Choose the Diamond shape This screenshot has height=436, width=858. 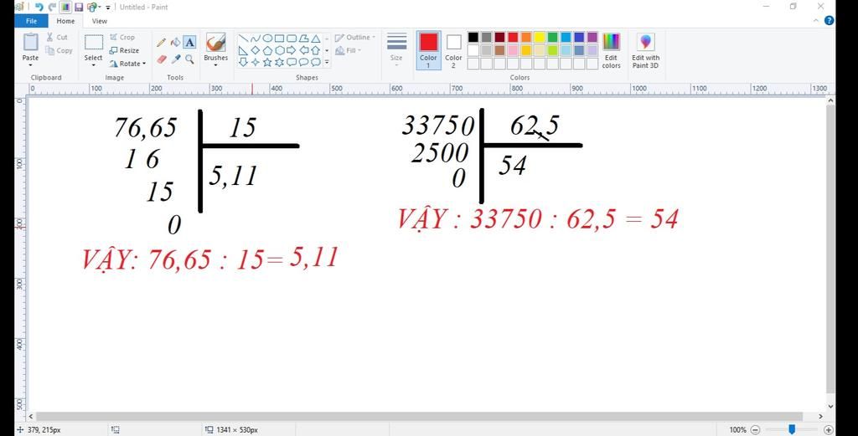click(x=255, y=51)
